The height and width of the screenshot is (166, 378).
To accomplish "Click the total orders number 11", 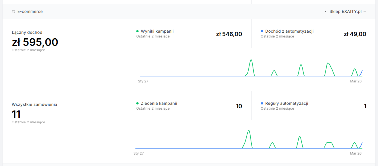I will click(16, 114).
